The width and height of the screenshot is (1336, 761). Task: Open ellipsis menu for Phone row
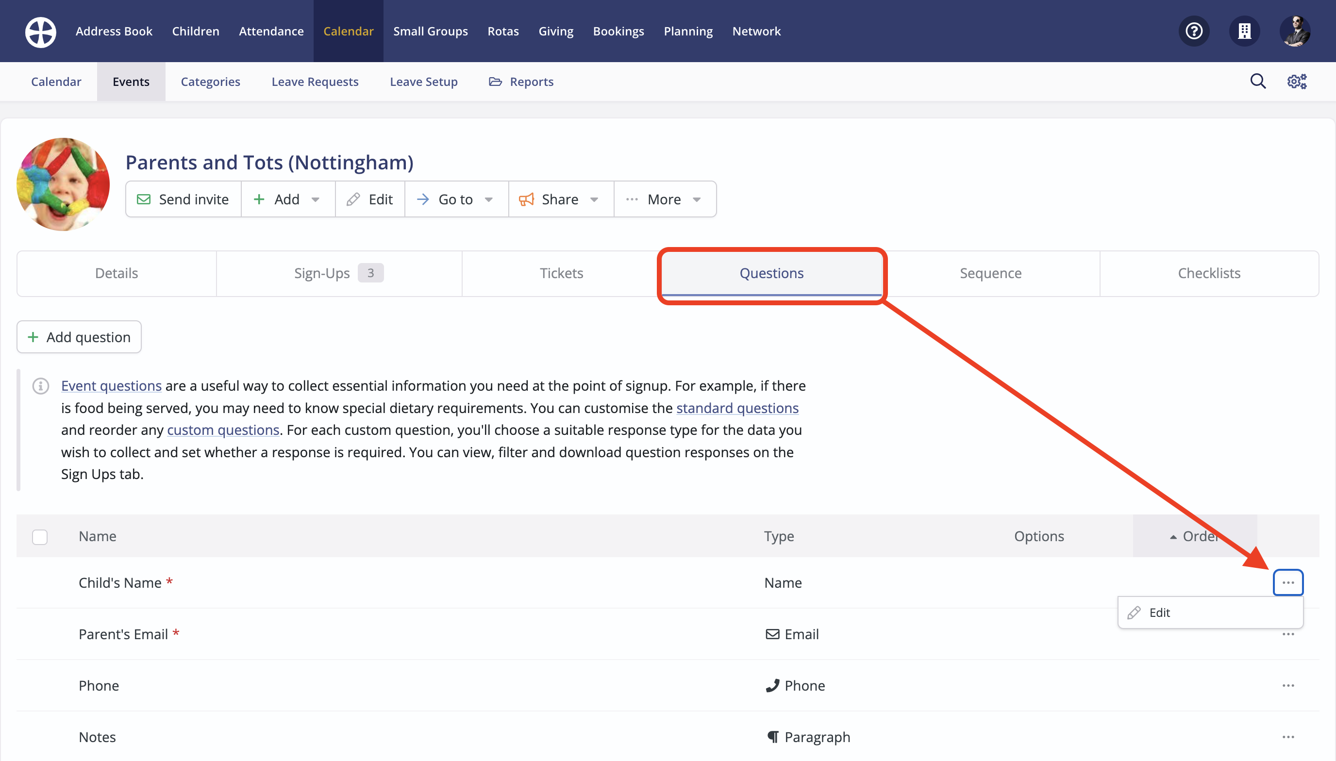pos(1288,685)
